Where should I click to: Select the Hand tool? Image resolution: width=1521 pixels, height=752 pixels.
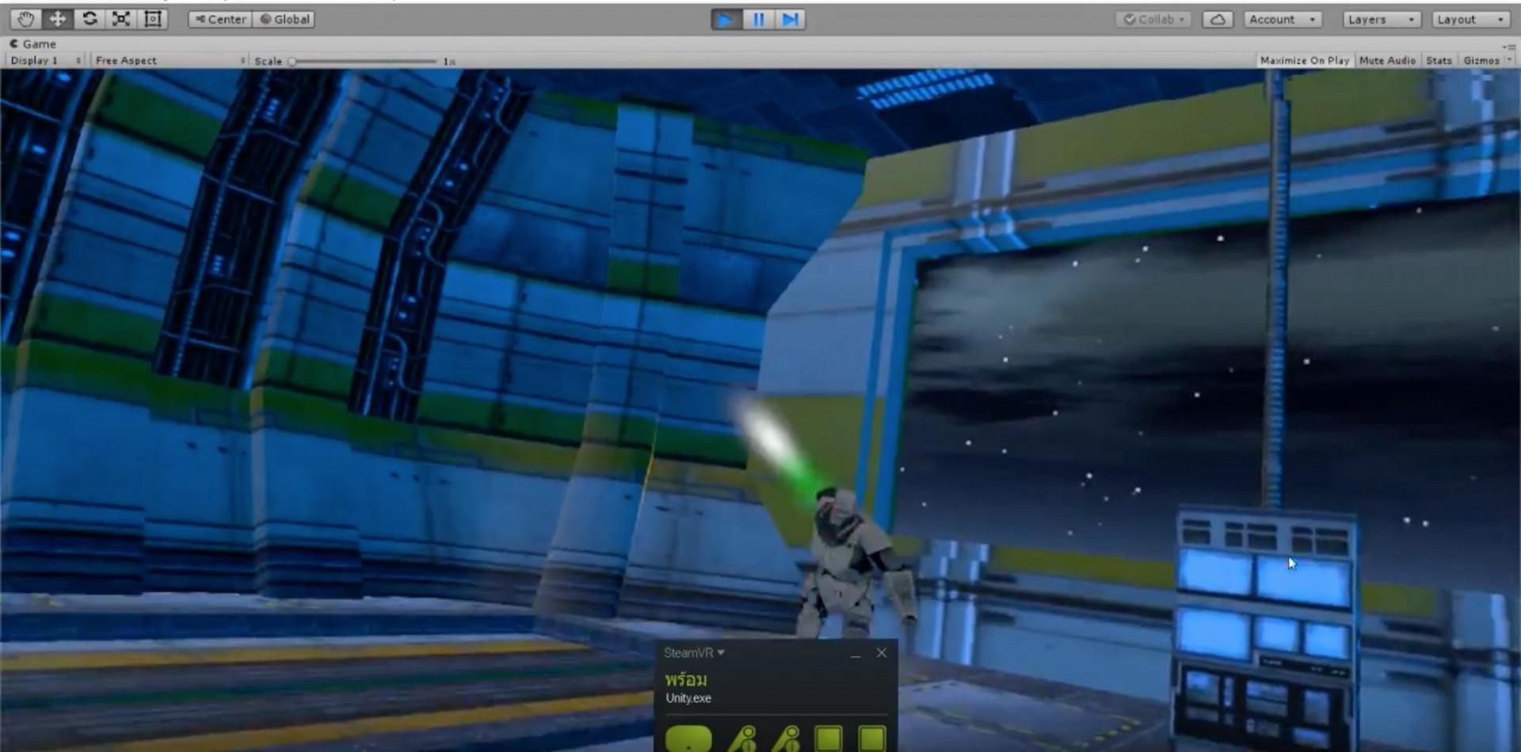click(25, 19)
